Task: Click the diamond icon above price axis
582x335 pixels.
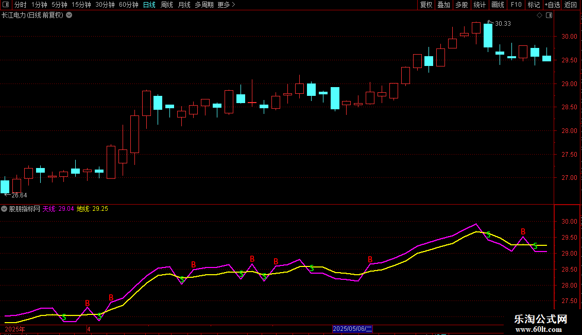Action: point(540,15)
